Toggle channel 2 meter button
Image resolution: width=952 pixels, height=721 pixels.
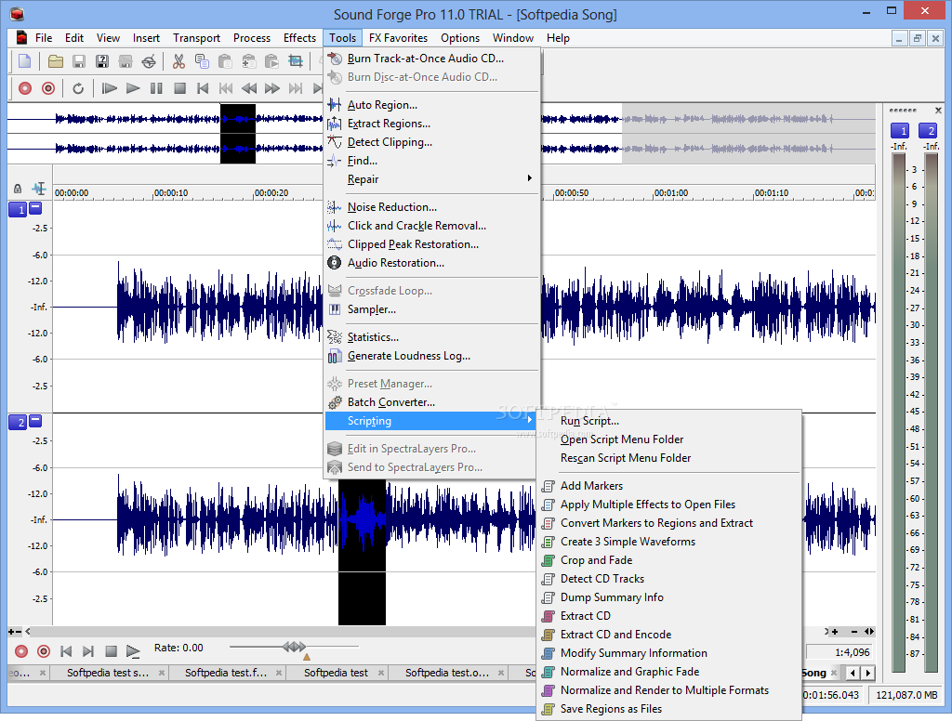928,130
